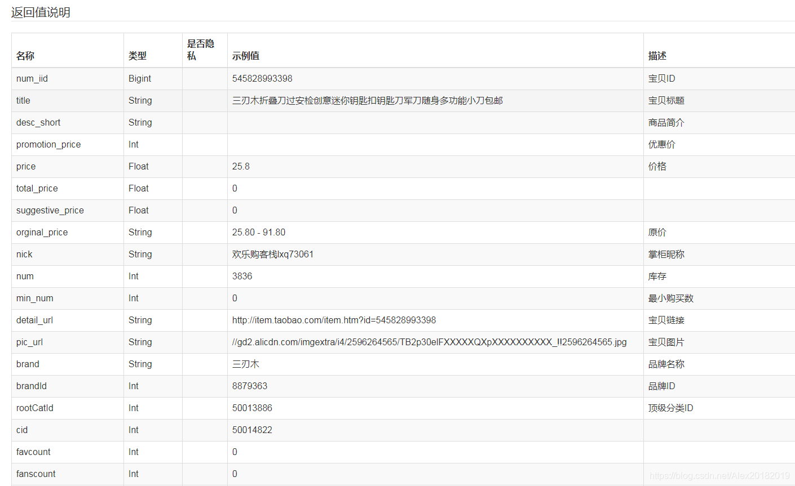Click the 'detail_url' name cell

(x=34, y=320)
